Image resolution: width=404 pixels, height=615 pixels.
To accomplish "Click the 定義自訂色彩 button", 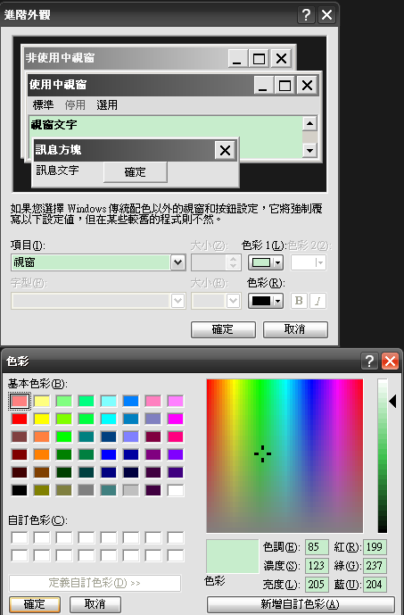I will click(x=95, y=583).
